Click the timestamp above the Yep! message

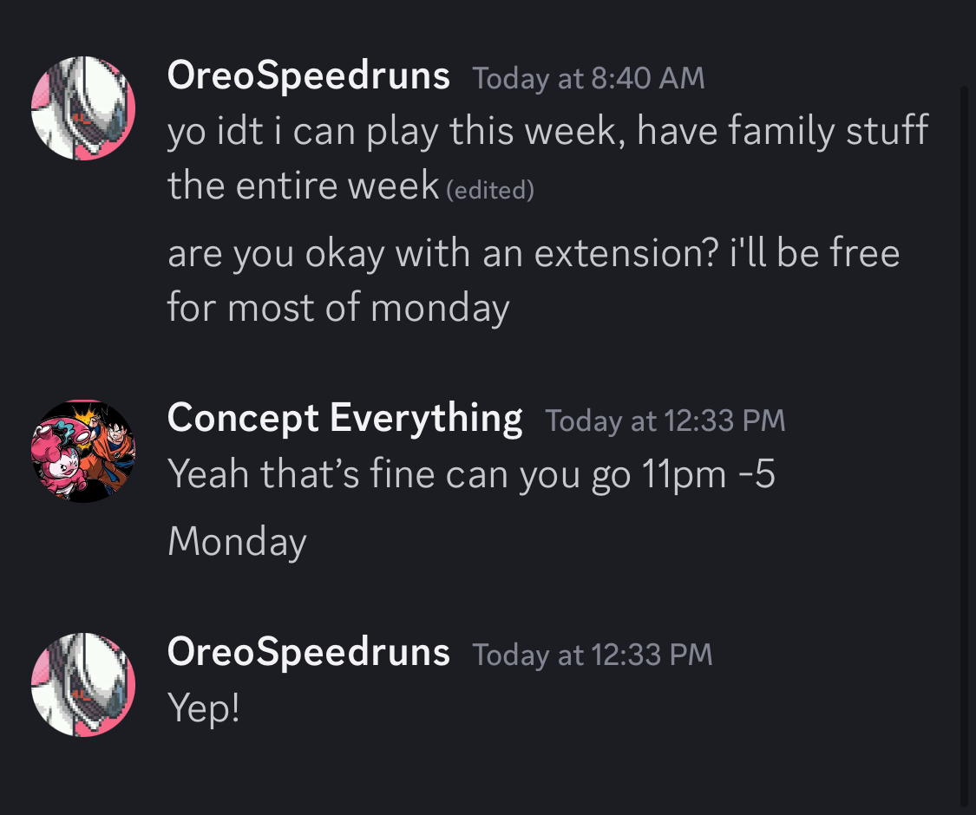[x=592, y=655]
